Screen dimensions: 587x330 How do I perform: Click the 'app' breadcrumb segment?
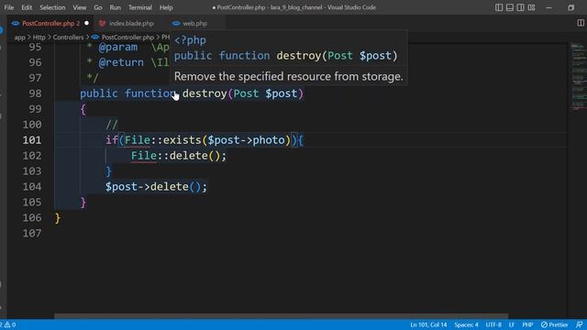[19, 37]
